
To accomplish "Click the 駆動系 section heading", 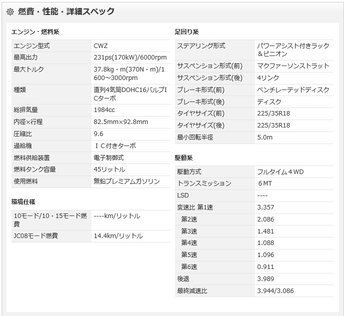I will click(x=184, y=158).
